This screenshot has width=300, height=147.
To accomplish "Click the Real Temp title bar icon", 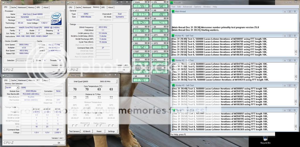I will [x=69, y=75].
